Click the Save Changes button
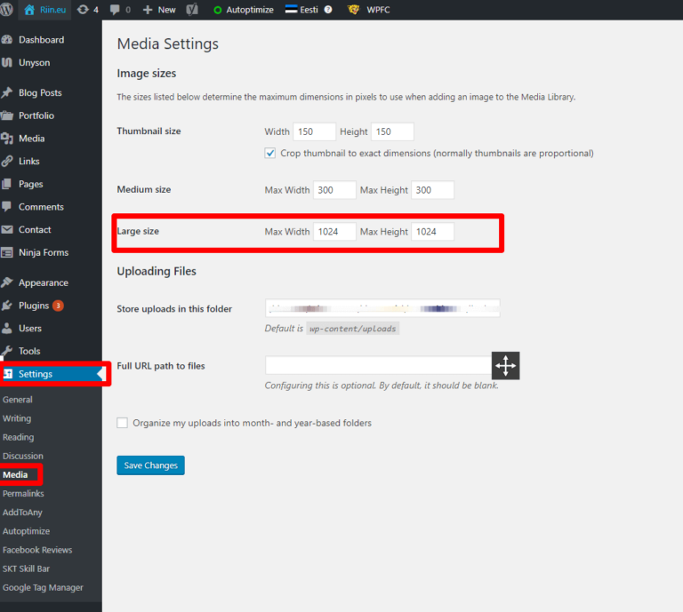This screenshot has width=683, height=612. (x=150, y=465)
